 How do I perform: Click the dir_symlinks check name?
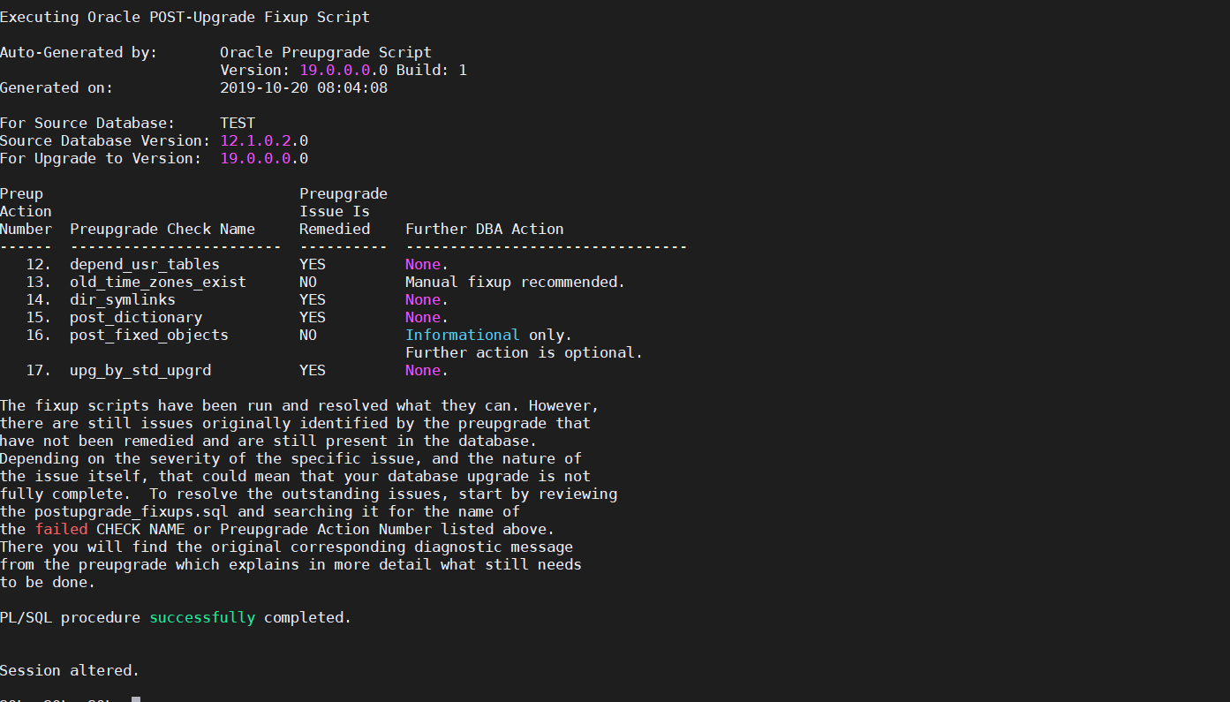(123, 299)
